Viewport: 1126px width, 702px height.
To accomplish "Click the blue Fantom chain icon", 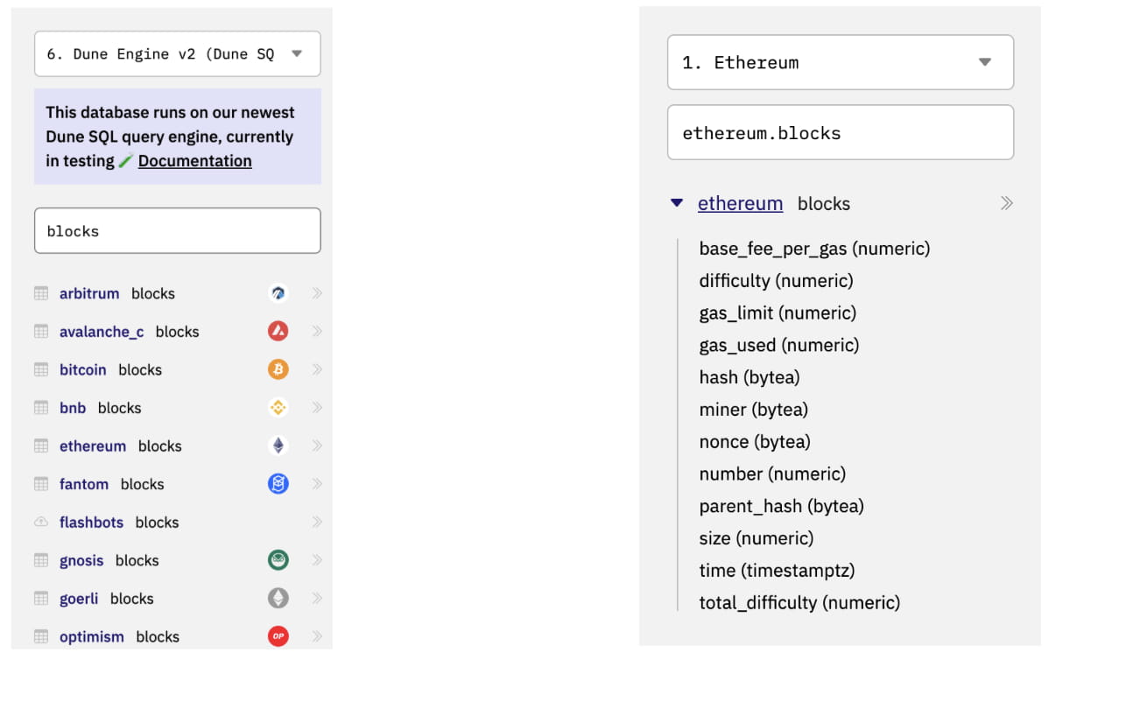I will 278,483.
